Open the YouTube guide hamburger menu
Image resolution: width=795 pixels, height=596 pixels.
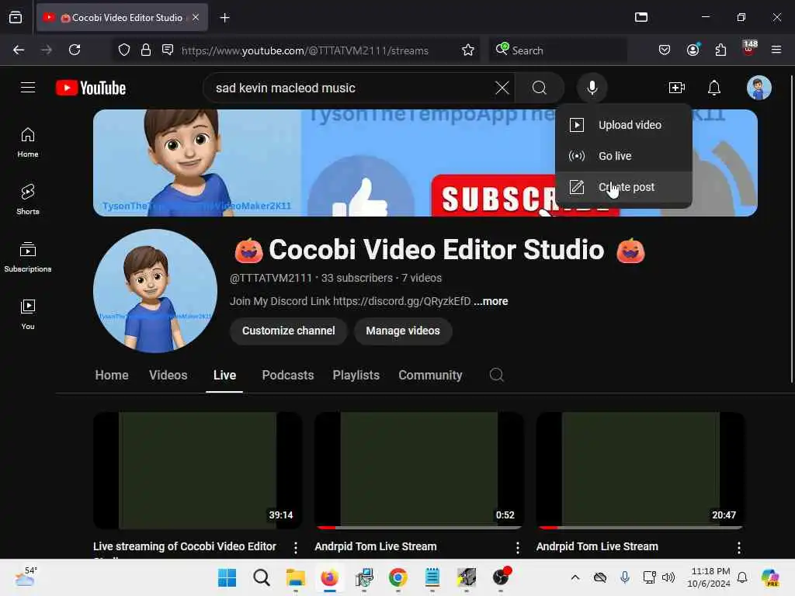pos(28,88)
